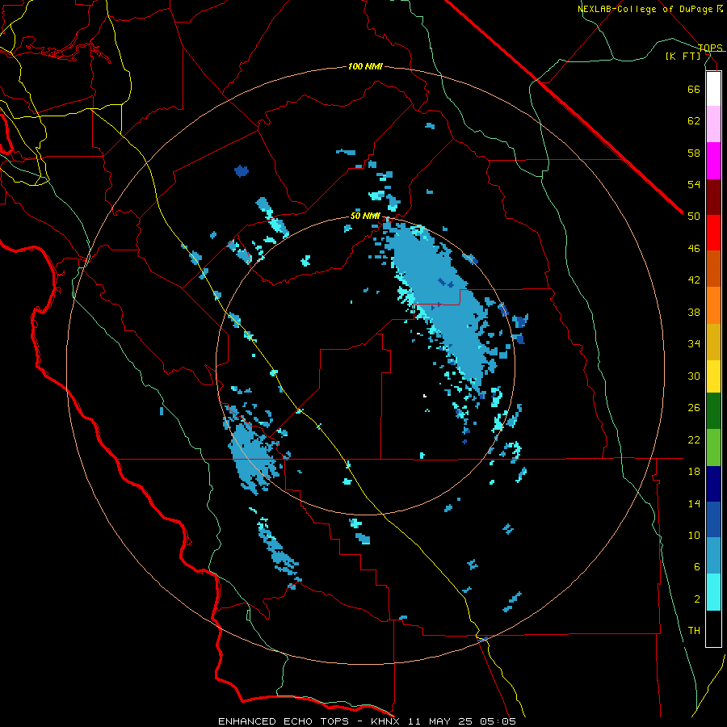The image size is (727, 727).
Task: Click the navy legend swatch between 18 and 14
Action: tap(713, 484)
